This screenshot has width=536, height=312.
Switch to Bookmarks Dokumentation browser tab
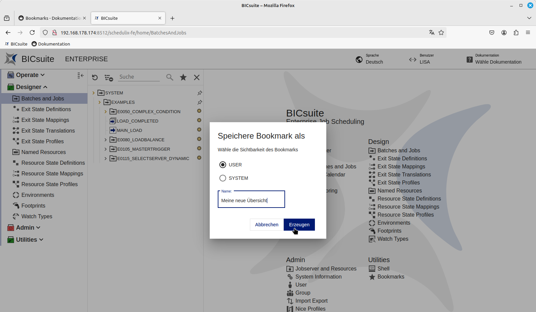click(53, 18)
